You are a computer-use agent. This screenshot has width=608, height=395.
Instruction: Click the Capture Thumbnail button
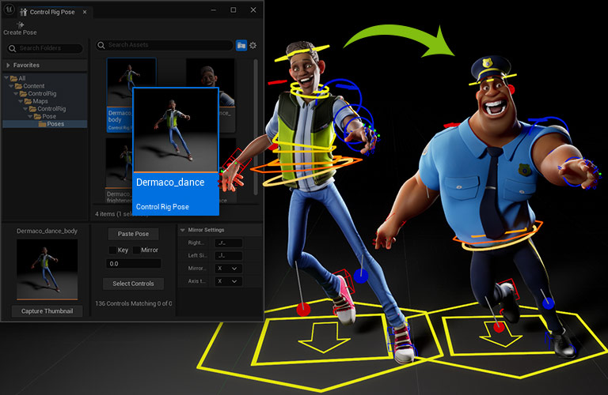pos(47,311)
